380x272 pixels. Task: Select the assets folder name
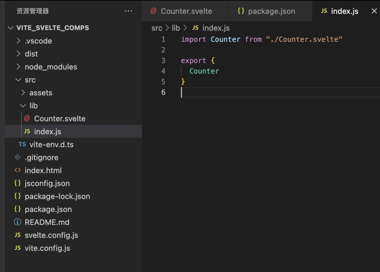coord(41,93)
